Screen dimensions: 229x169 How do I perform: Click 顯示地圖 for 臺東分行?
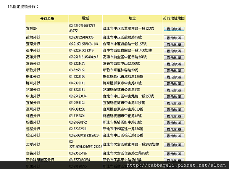[174, 110]
